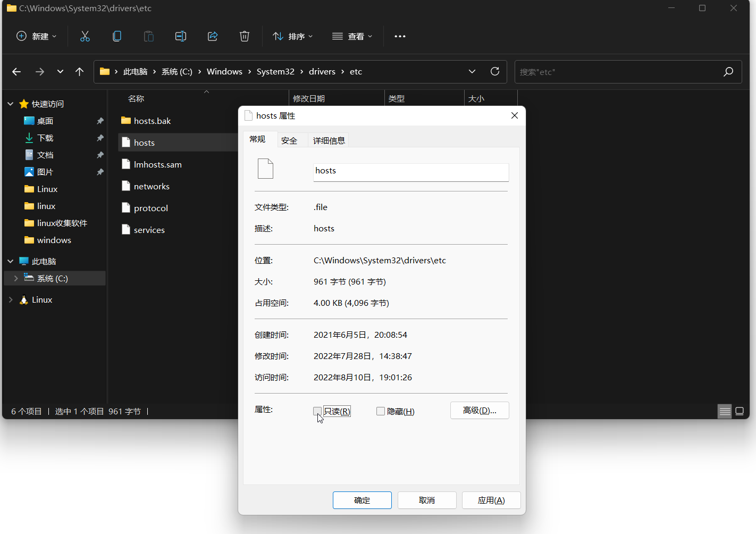The width and height of the screenshot is (756, 534).
Task: Click 此电脑 in address bar path
Action: (135, 71)
